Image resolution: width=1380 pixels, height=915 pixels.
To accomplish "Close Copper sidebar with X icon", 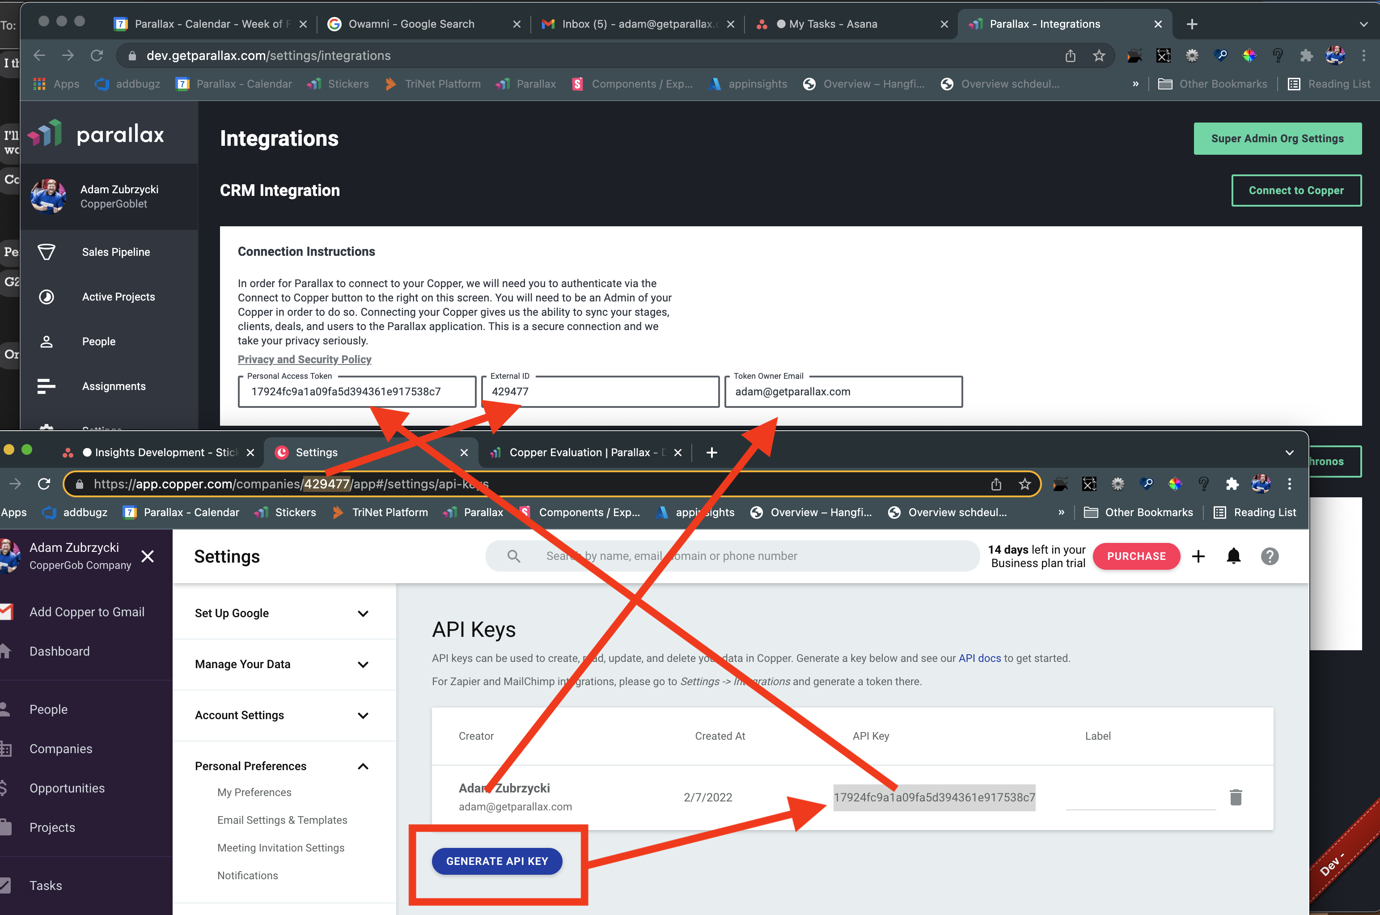I will coord(148,556).
